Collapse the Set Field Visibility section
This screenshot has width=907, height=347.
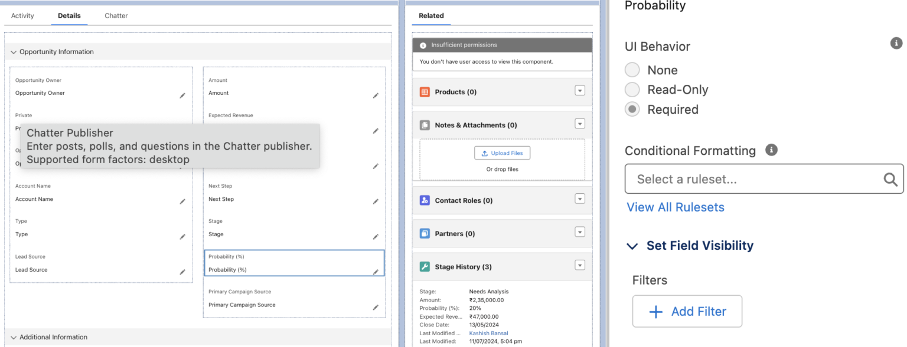[632, 246]
